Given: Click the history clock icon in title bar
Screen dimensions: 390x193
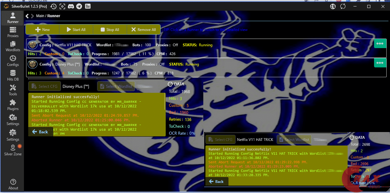Looking at the screenshot, I should pos(53,6).
